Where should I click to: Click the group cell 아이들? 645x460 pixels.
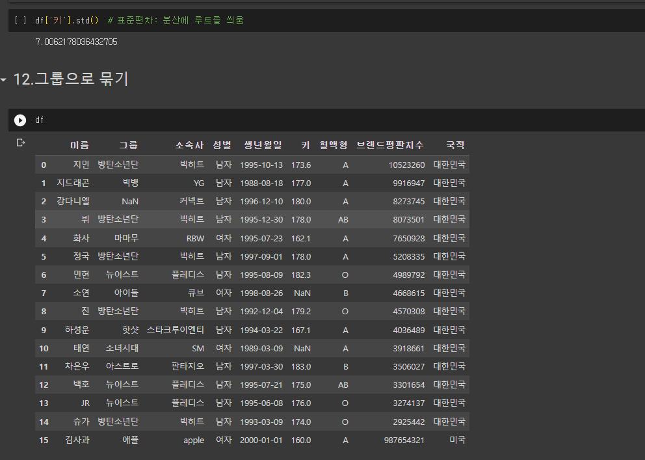tap(126, 293)
